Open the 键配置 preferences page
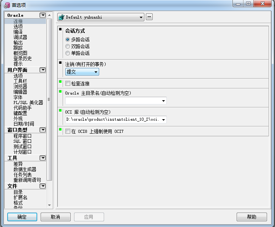The height and width of the screenshot is (227, 275). [x=21, y=113]
